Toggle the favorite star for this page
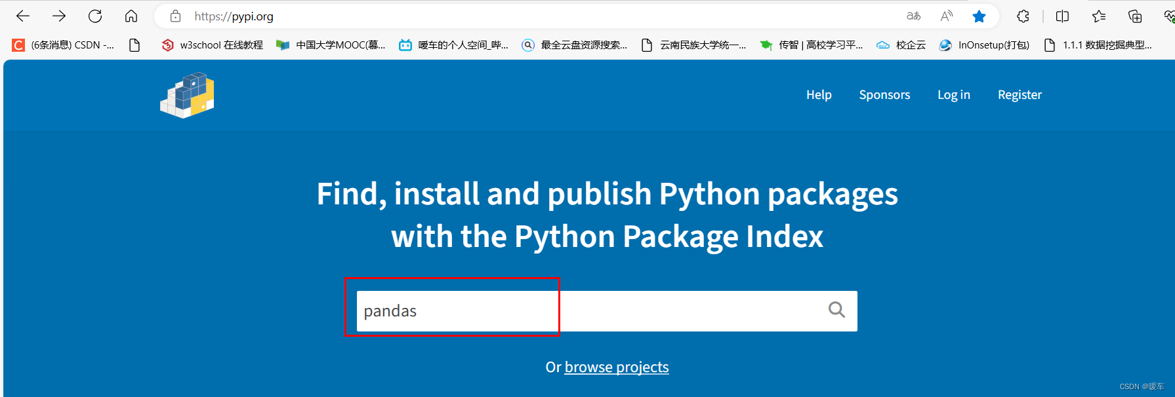Viewport: 1175px width, 397px height. (x=979, y=16)
